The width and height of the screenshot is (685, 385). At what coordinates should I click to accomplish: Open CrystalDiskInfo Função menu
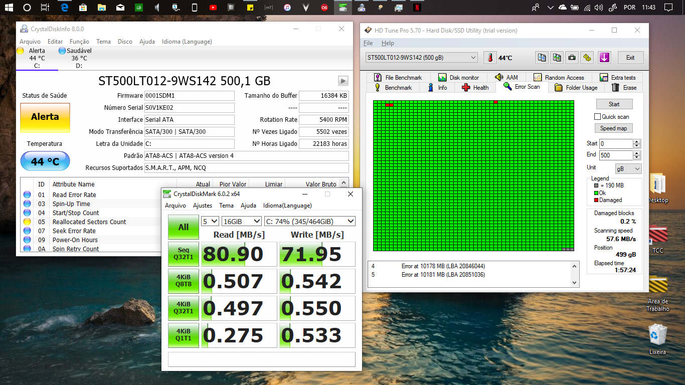(x=79, y=42)
